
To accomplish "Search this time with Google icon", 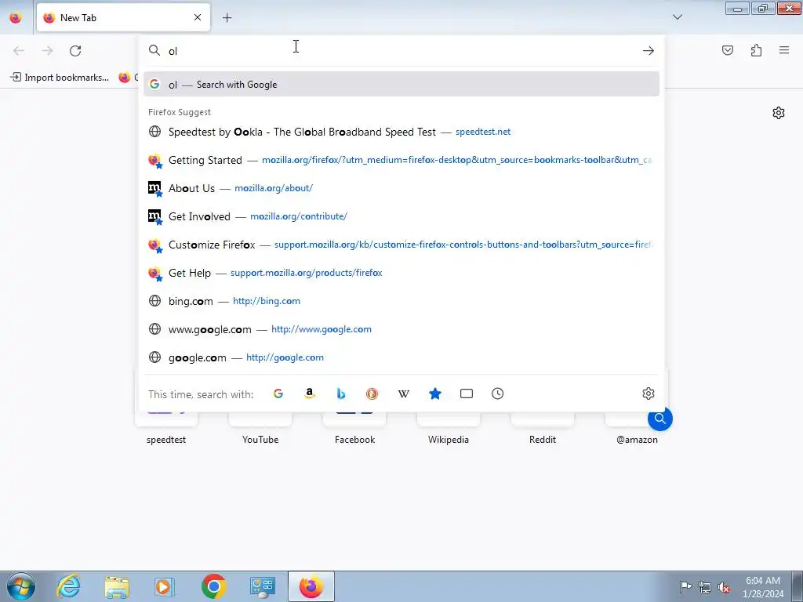I will (278, 393).
